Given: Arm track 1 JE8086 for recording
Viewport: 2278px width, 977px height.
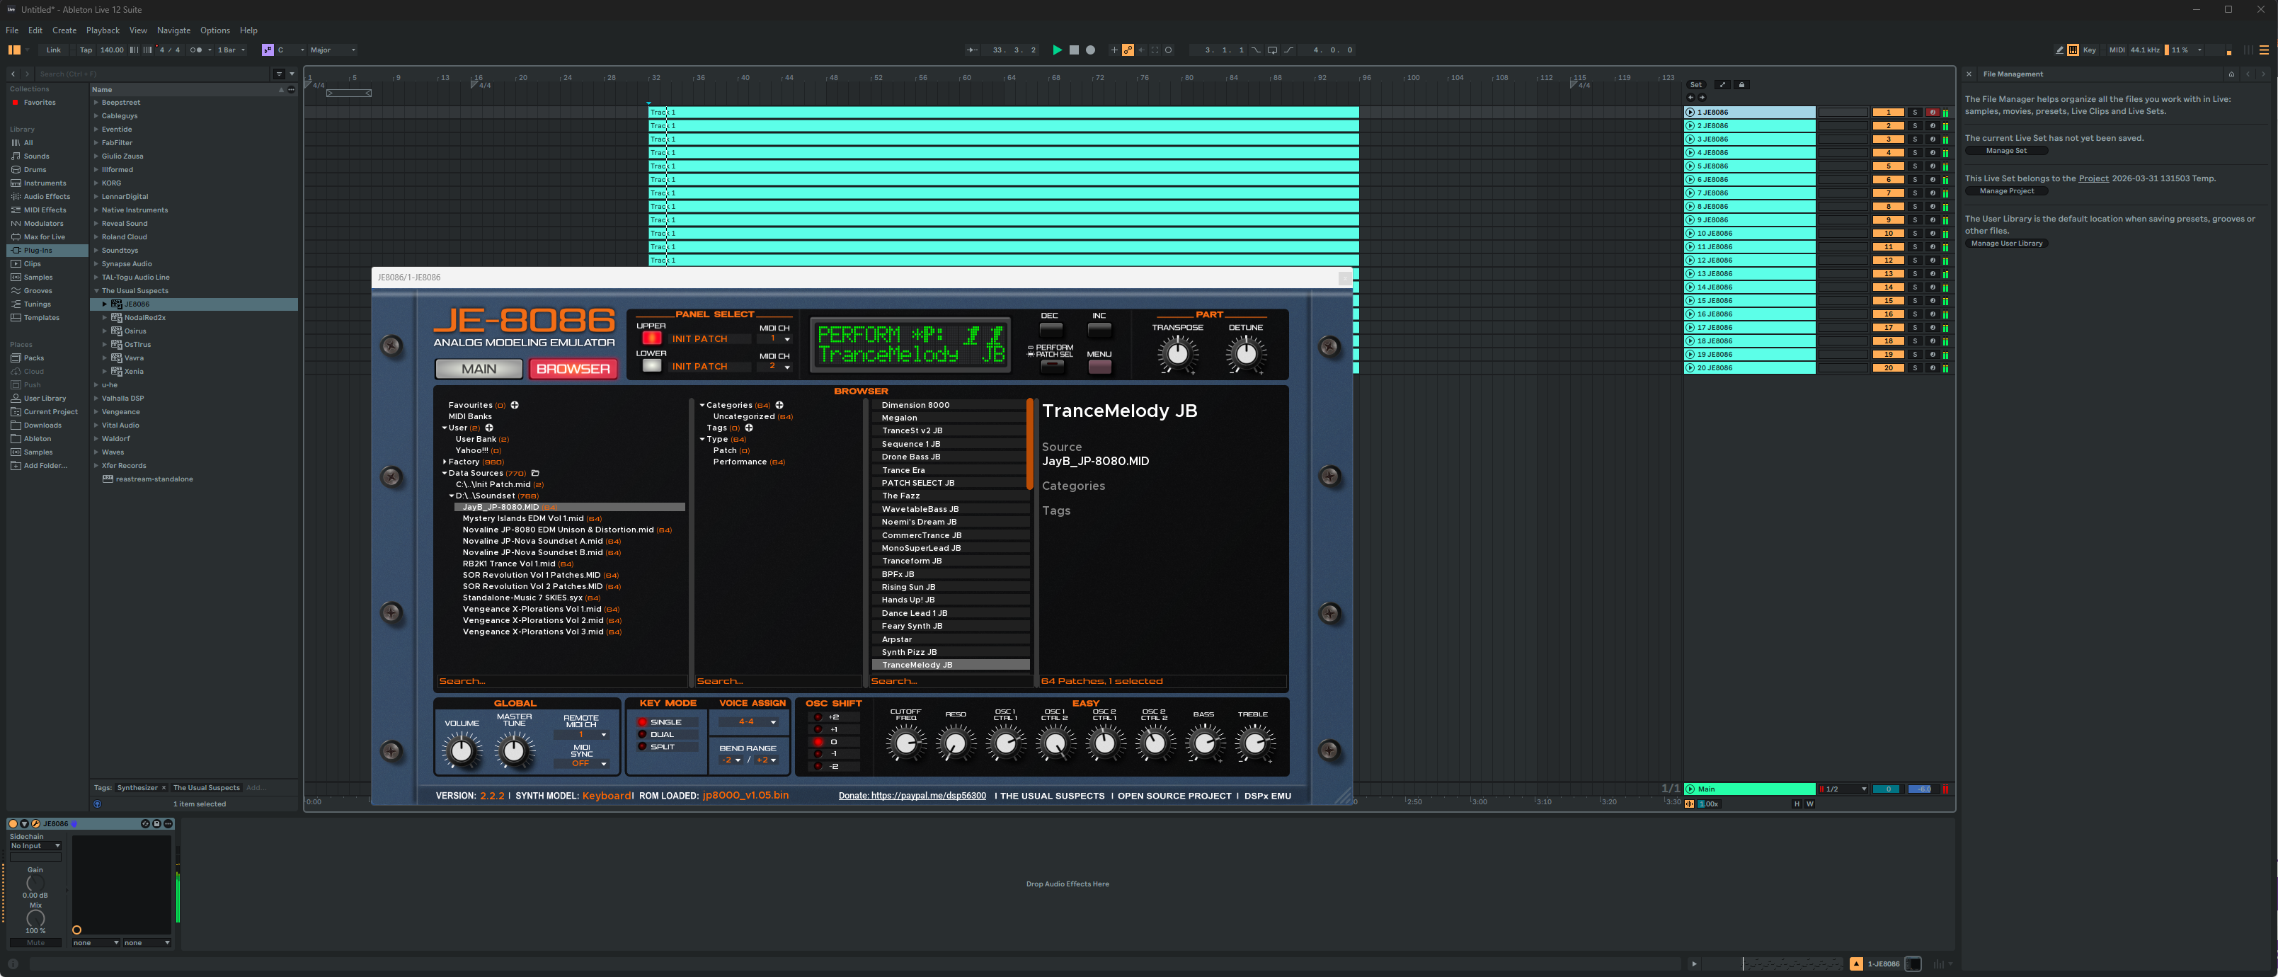Looking at the screenshot, I should click(1933, 113).
